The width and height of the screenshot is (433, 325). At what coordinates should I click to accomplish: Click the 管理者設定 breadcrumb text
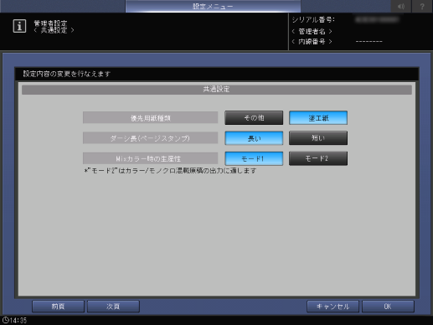pyautogui.click(x=50, y=23)
